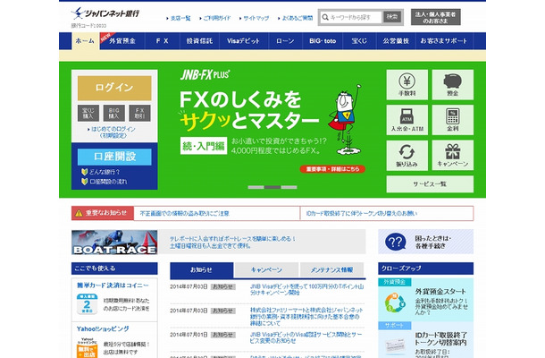This screenshot has width=545, height=358.
Task: Open the どんな銀行? link
Action: click(105, 172)
